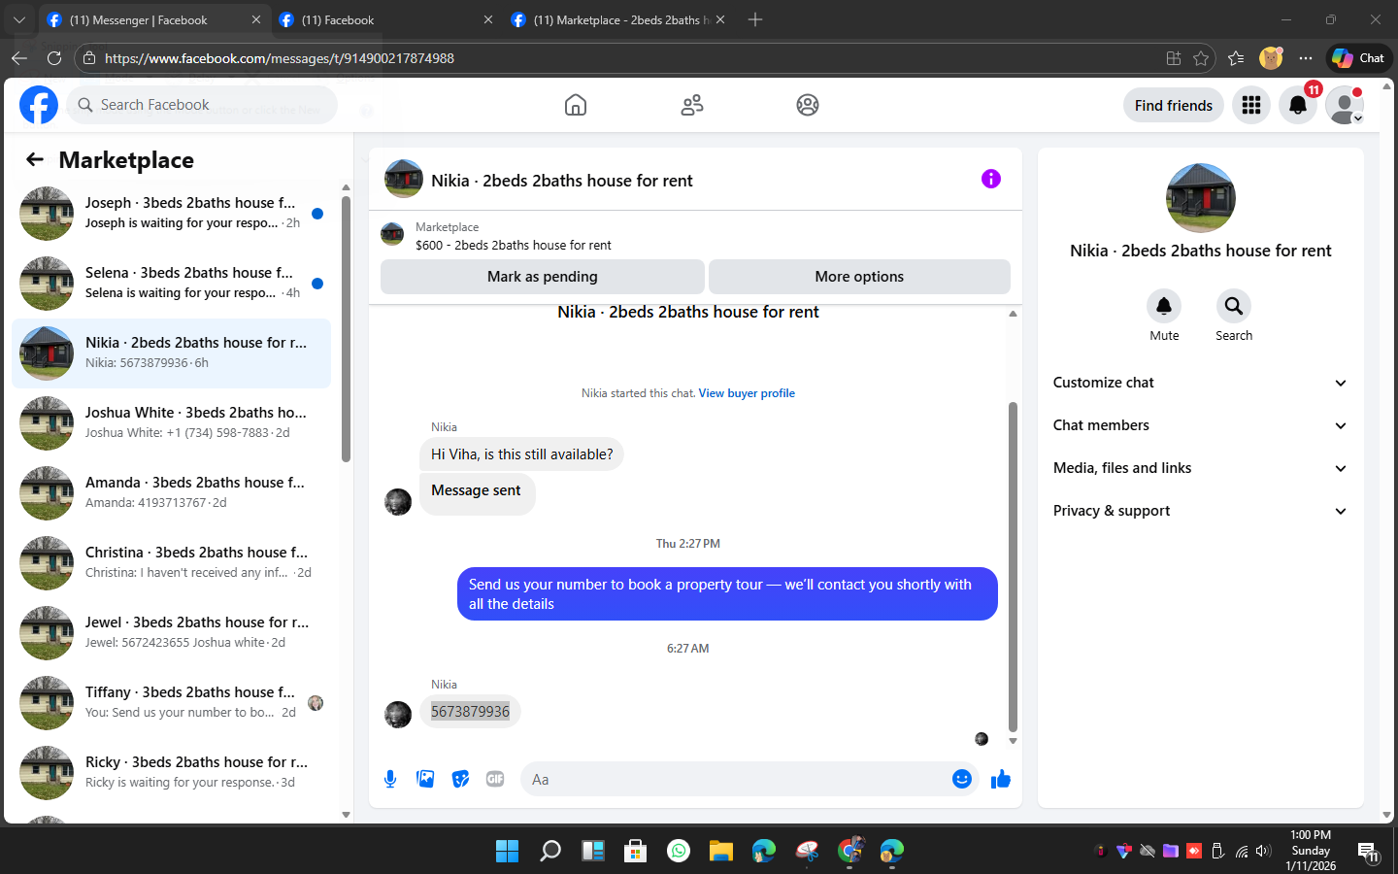Image resolution: width=1398 pixels, height=874 pixels.
Task: Open the browser tab search dropdown
Action: 18,19
